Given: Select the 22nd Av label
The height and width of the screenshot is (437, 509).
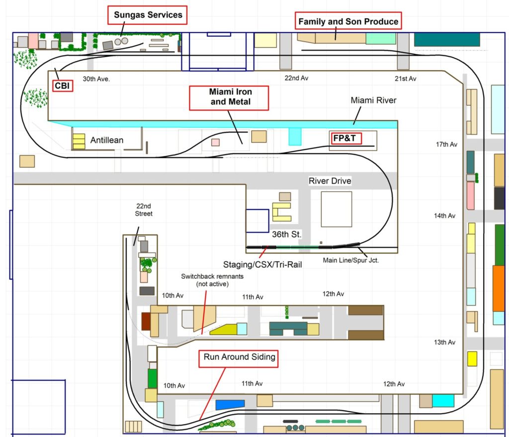Looking at the screenshot, I should (296, 78).
